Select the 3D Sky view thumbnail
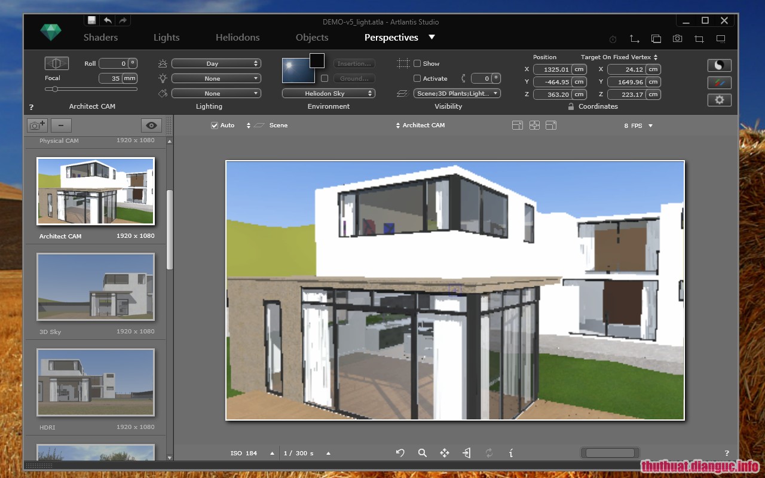The image size is (765, 478). pyautogui.click(x=96, y=287)
